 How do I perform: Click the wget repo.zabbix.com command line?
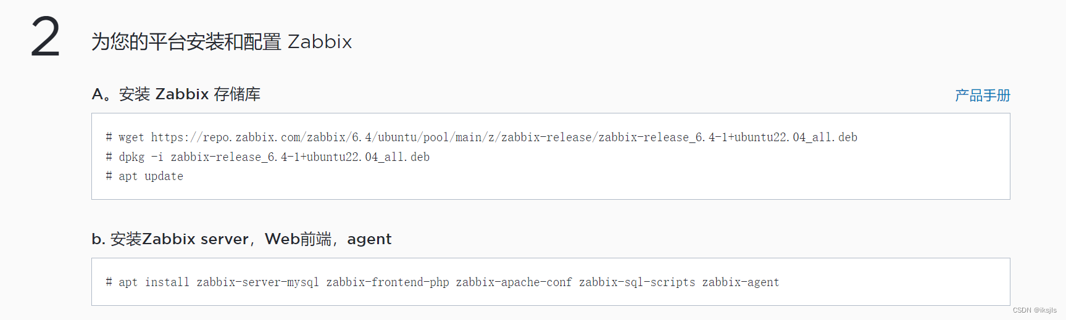[x=481, y=137]
